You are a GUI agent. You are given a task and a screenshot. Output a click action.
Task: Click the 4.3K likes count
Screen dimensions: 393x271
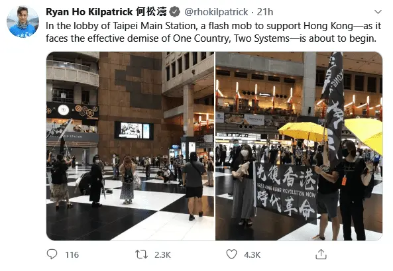[x=252, y=254]
